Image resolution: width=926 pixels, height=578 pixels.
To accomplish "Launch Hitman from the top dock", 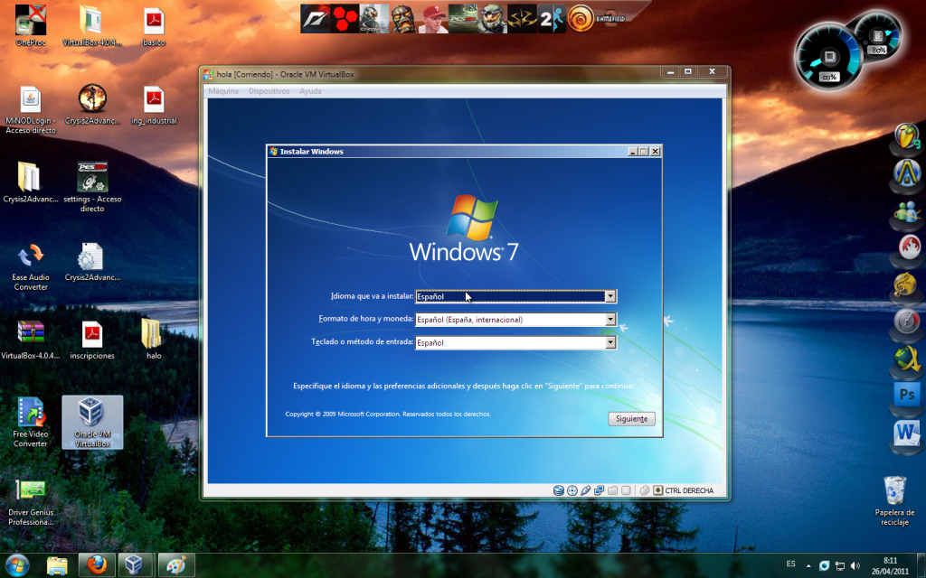I will 522,19.
